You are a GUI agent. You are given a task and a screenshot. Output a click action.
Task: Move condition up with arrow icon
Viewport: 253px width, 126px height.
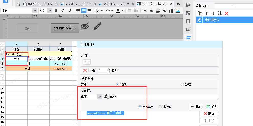coord(207,13)
